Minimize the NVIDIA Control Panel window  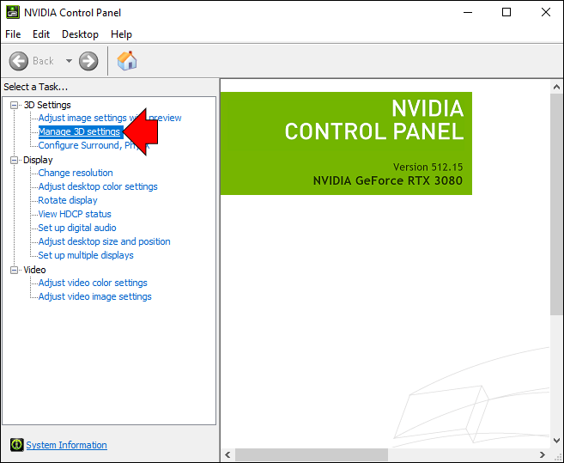pyautogui.click(x=468, y=12)
